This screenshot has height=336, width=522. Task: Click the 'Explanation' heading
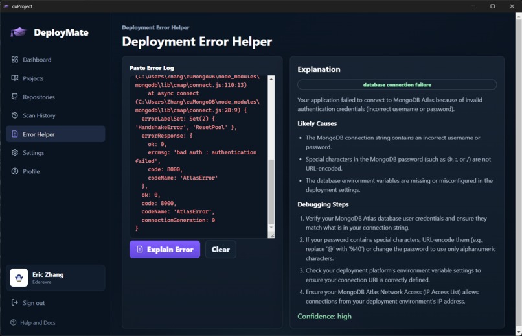pyautogui.click(x=319, y=69)
